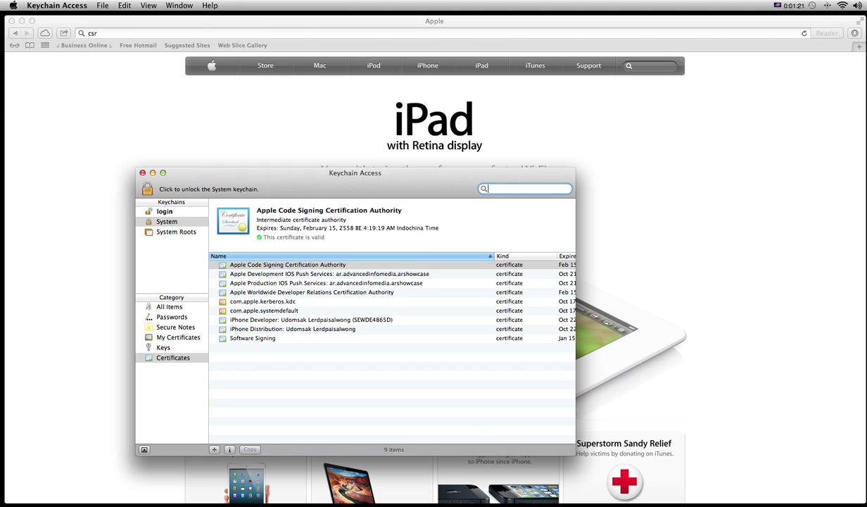
Task: Select the login keychain
Action: (164, 211)
